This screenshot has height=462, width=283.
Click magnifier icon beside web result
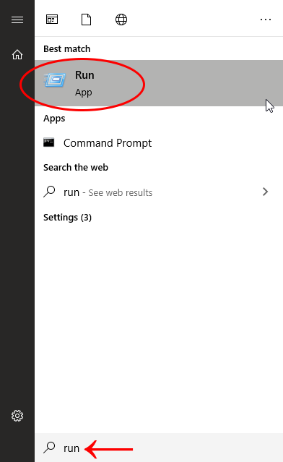(49, 192)
